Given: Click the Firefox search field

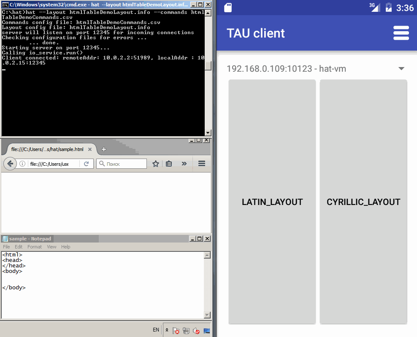Looking at the screenshot, I should (x=121, y=164).
